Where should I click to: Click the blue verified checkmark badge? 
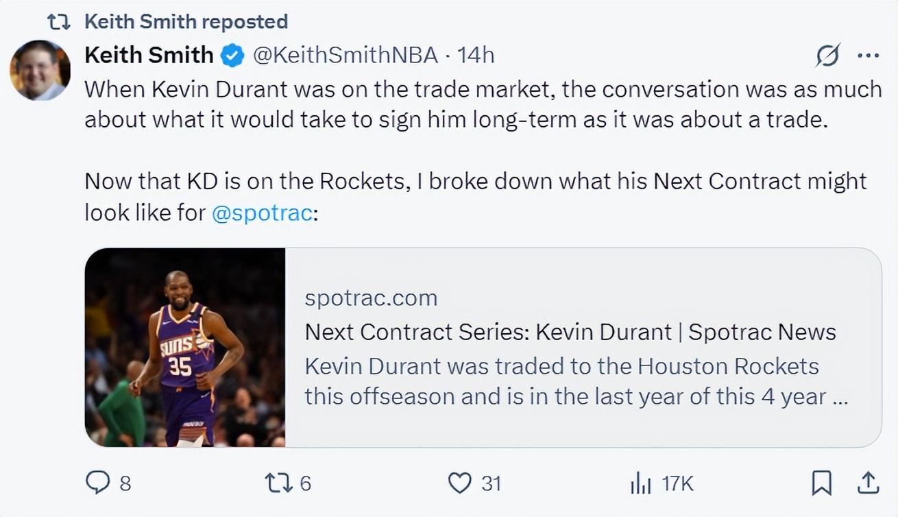pos(233,56)
